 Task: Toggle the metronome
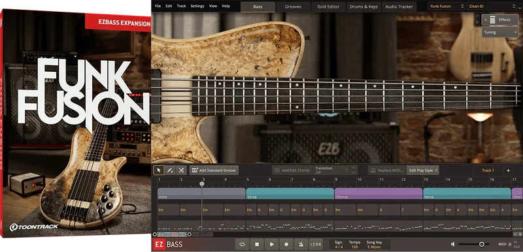pos(301,244)
